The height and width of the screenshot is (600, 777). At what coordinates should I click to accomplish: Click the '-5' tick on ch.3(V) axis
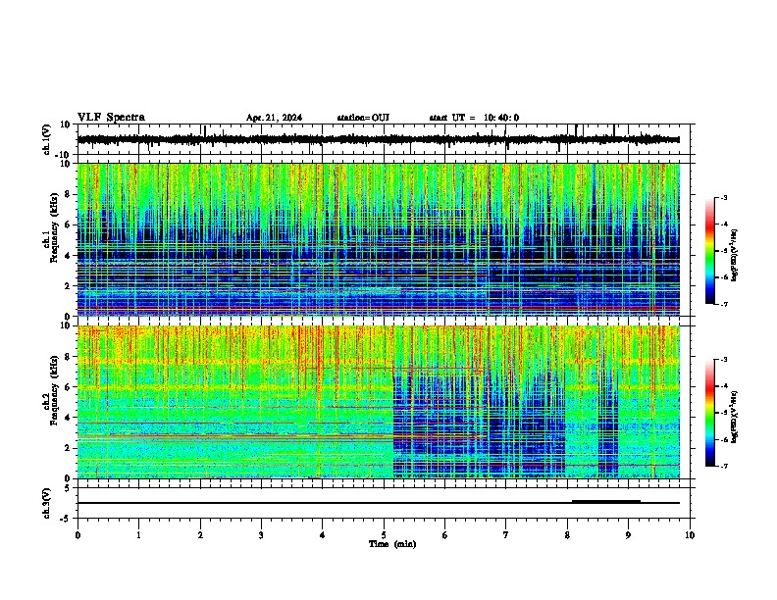[x=66, y=519]
